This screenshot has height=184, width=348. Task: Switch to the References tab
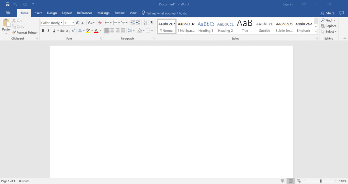point(85,13)
